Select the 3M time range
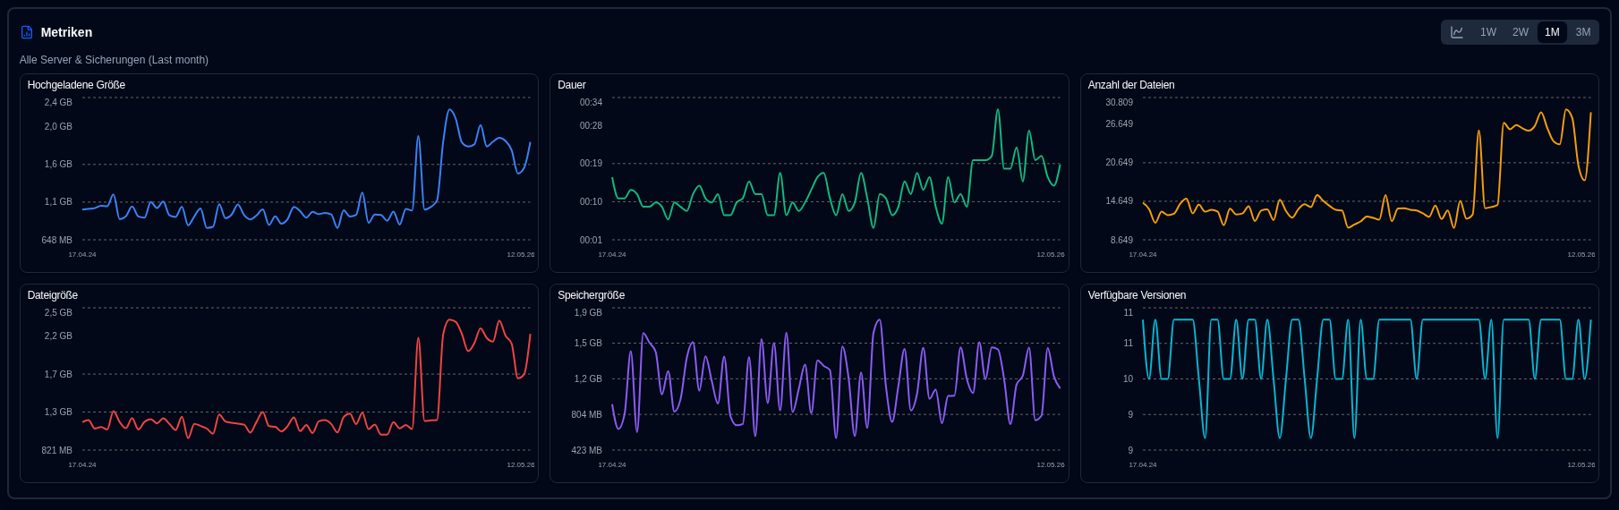The width and height of the screenshot is (1619, 510). point(1583,32)
